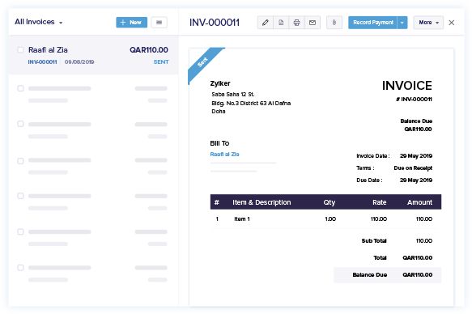The height and width of the screenshot is (314, 472).
Task: Print the invoice using printer icon
Action: [x=296, y=23]
